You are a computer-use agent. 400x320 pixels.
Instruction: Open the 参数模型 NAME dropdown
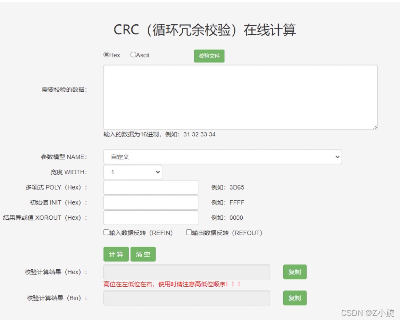point(222,157)
